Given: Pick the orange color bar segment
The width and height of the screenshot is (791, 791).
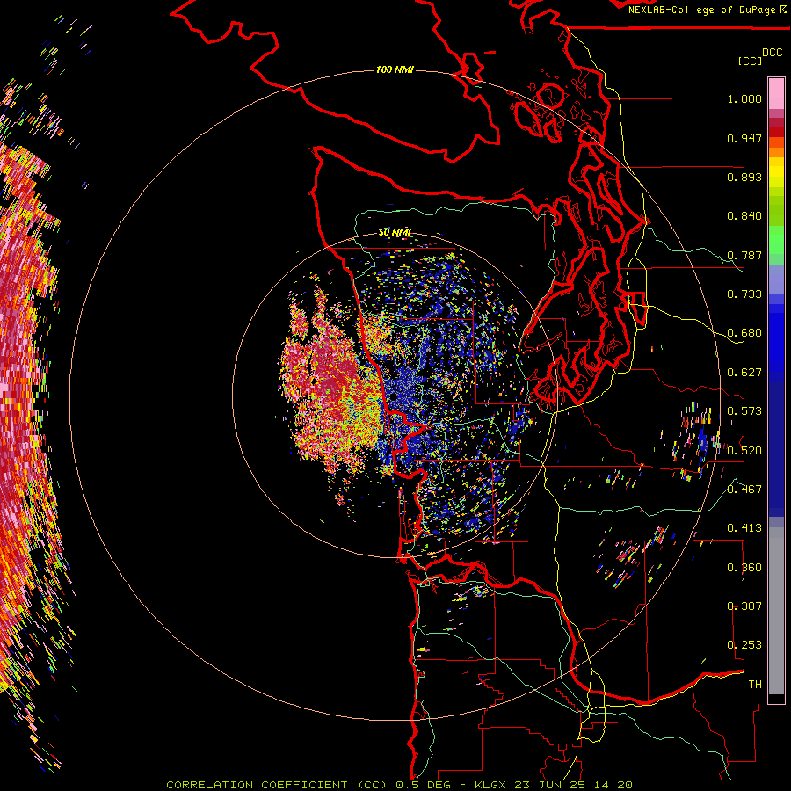Looking at the screenshot, I should [x=776, y=152].
